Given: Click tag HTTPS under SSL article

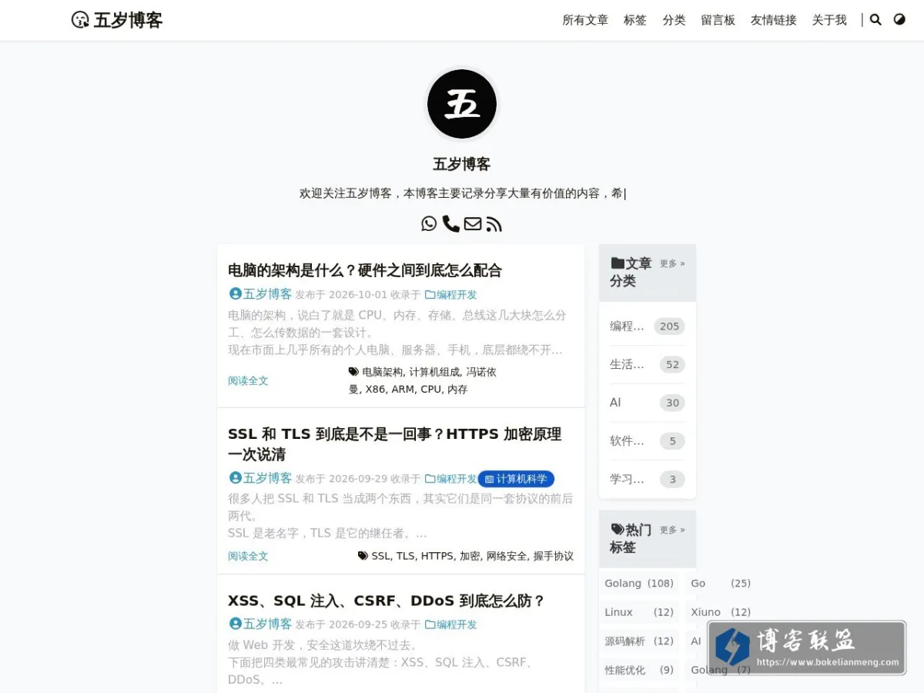Looking at the screenshot, I should [437, 556].
